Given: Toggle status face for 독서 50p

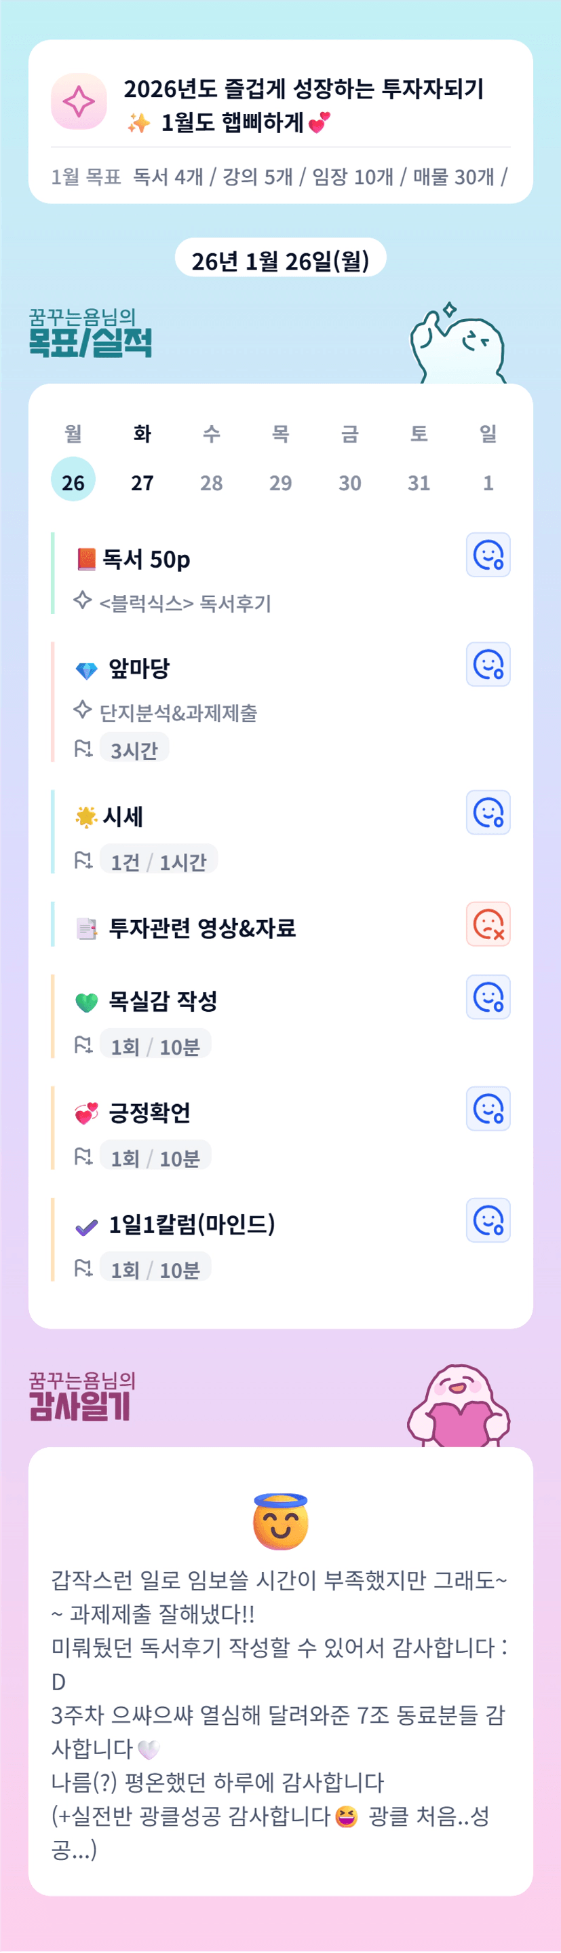Looking at the screenshot, I should click(488, 555).
